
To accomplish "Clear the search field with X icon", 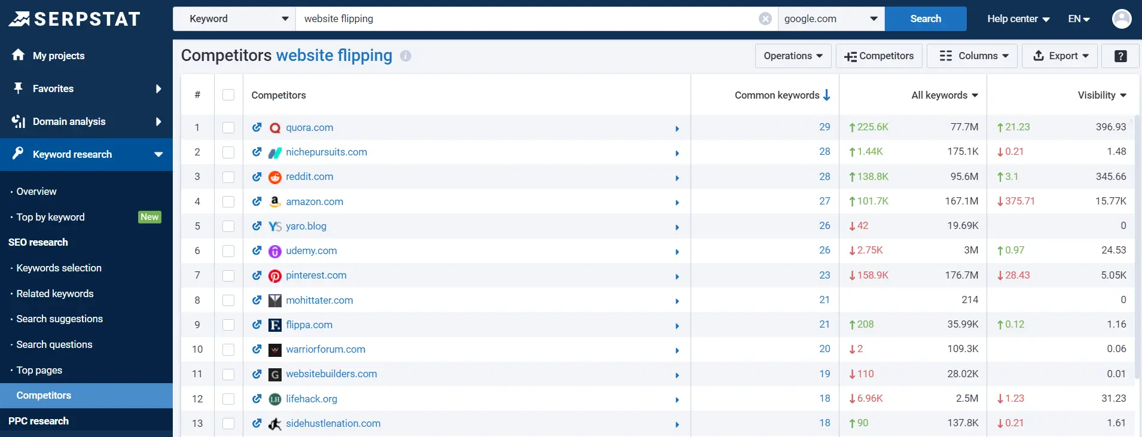I will (765, 19).
